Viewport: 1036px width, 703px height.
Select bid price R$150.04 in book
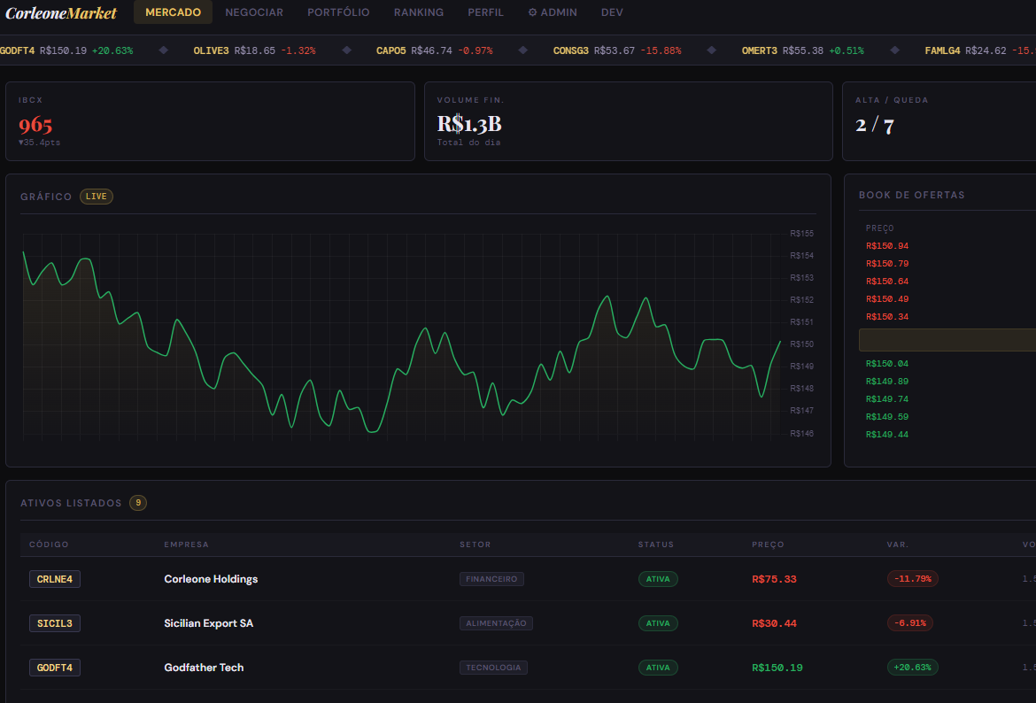(x=886, y=364)
